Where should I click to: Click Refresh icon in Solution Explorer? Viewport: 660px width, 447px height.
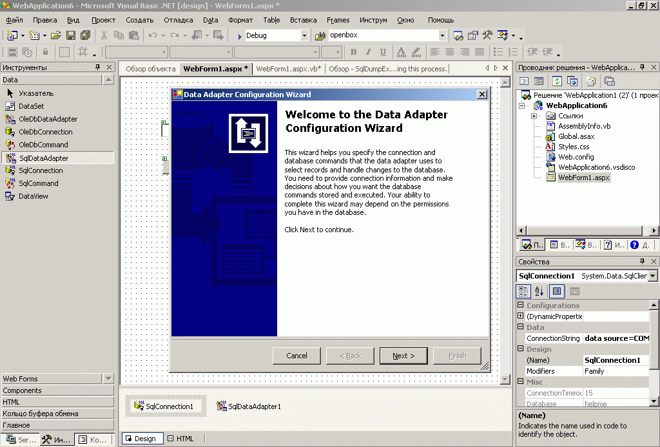pos(557,81)
